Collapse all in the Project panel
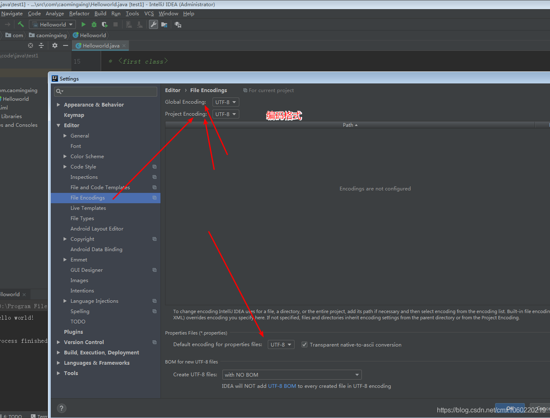Image resolution: width=550 pixels, height=418 pixels. 41,45
